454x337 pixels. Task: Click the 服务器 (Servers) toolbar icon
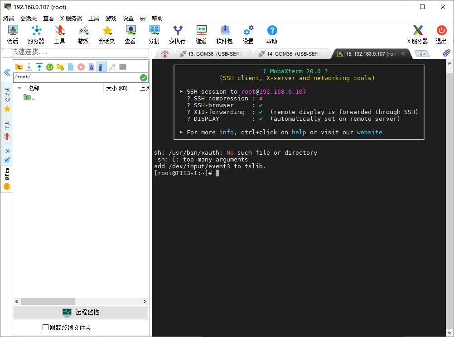(x=36, y=34)
